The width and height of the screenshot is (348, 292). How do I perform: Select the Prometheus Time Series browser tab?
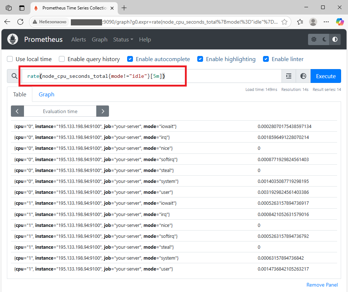pyautogui.click(x=74, y=8)
